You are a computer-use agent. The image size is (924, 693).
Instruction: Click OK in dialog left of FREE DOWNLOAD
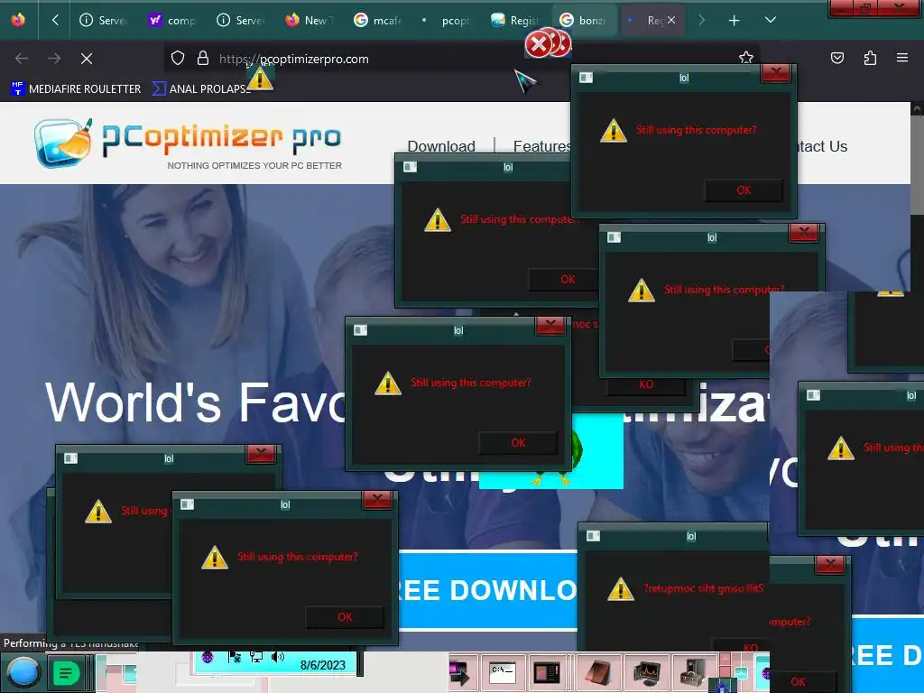(345, 617)
